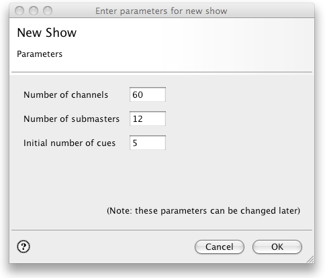
Task: Focus the Number of channels field
Action: (148, 94)
